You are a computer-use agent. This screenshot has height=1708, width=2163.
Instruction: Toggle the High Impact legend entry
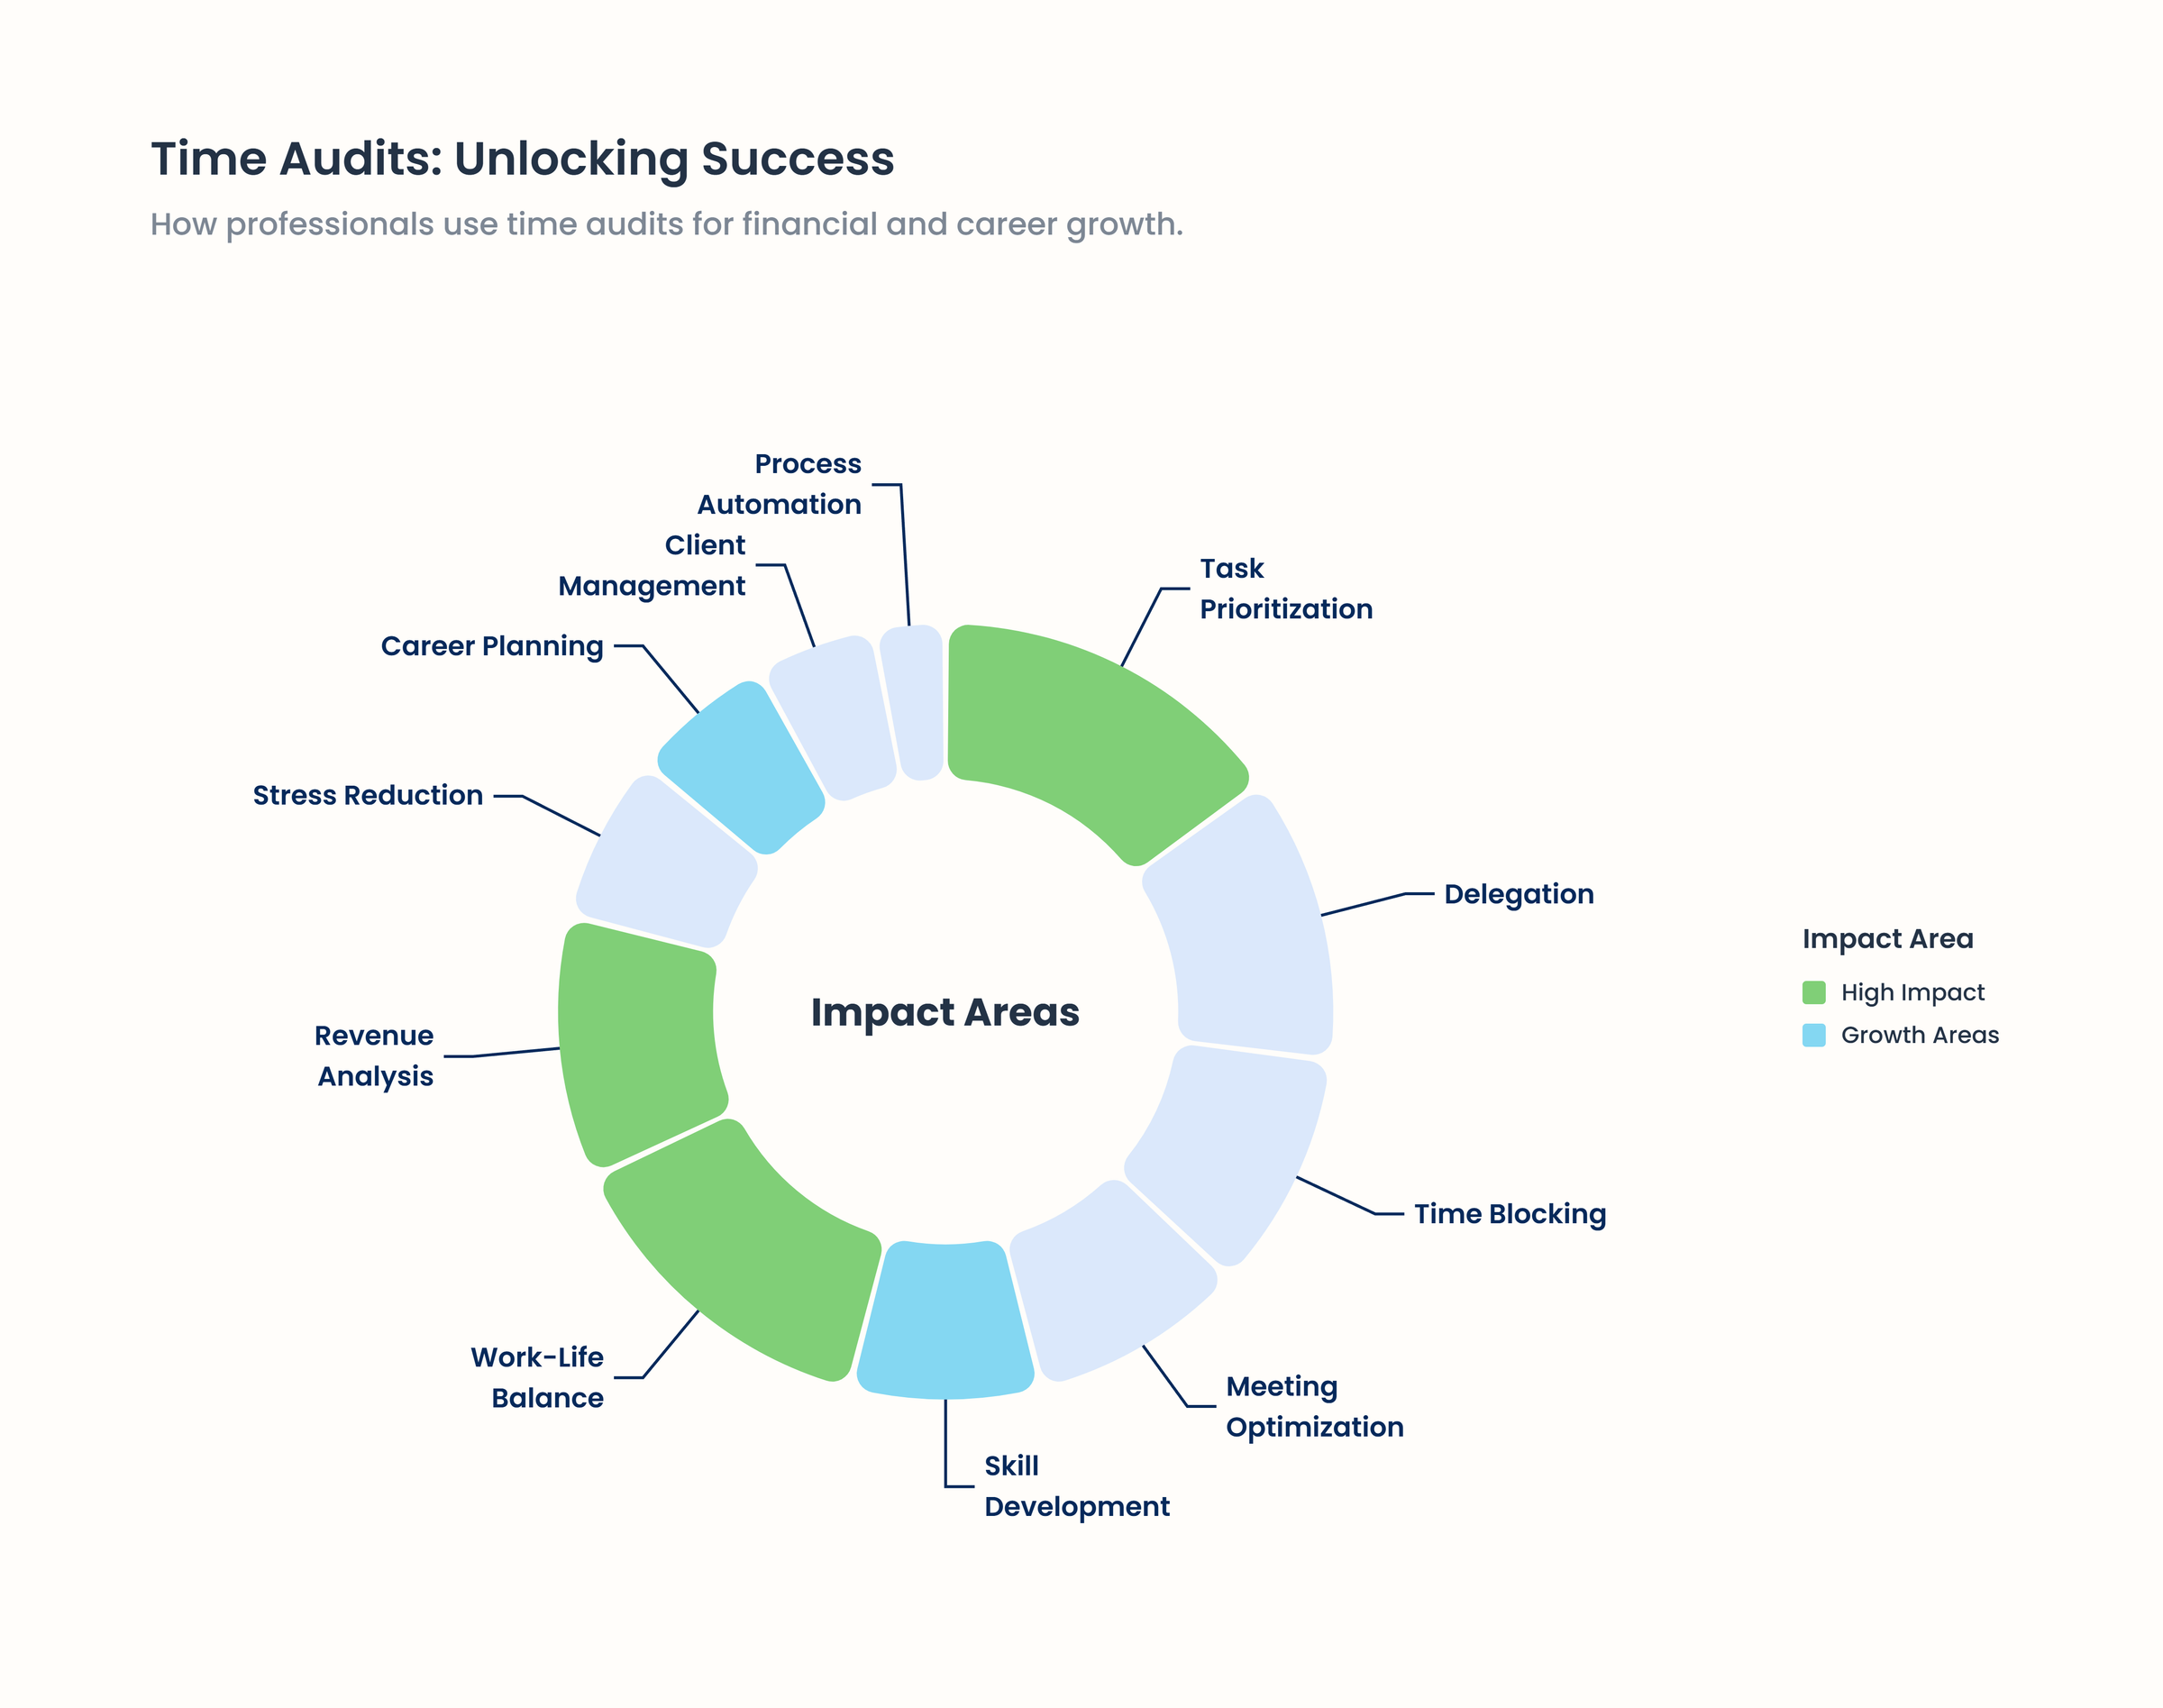coord(1913,992)
